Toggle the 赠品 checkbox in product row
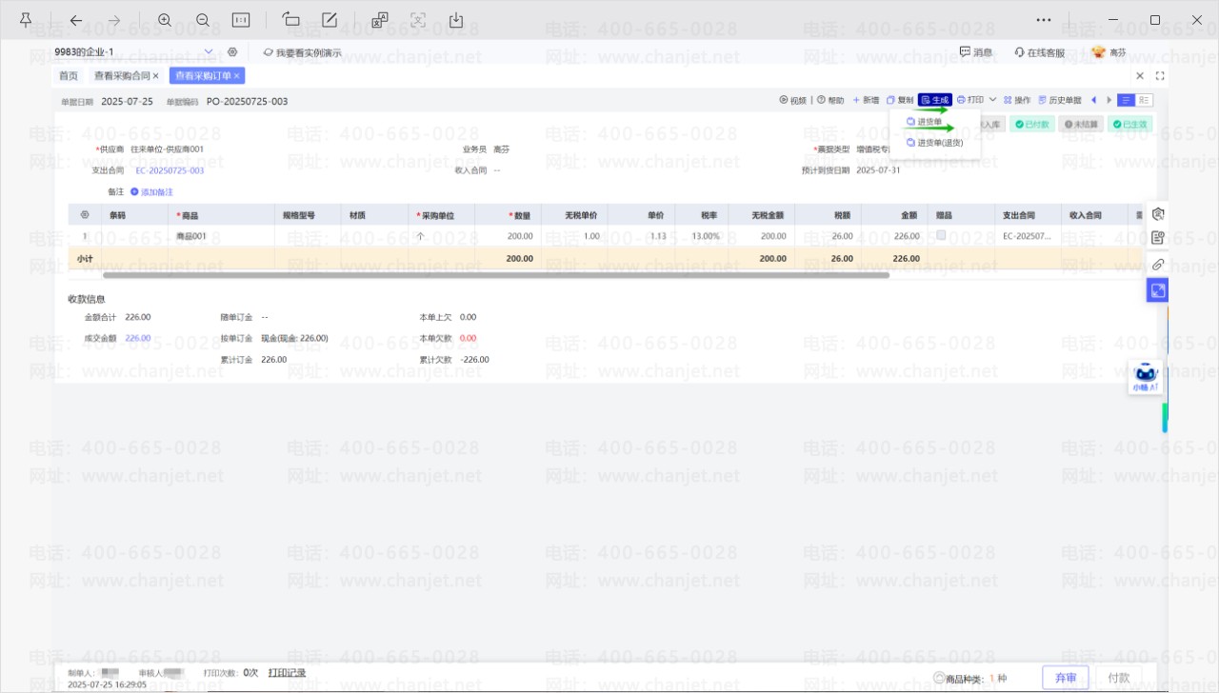The width and height of the screenshot is (1219, 693). tap(941, 235)
